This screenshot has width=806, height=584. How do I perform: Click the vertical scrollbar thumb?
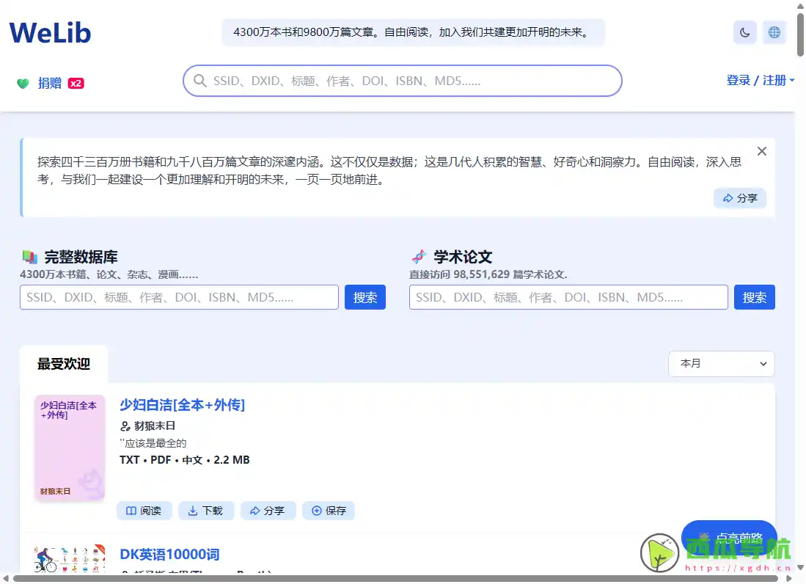coord(800,35)
